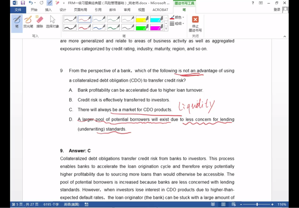Click the eraser icon in quick access toolbar
The image size is (299, 208).
coord(57,3)
